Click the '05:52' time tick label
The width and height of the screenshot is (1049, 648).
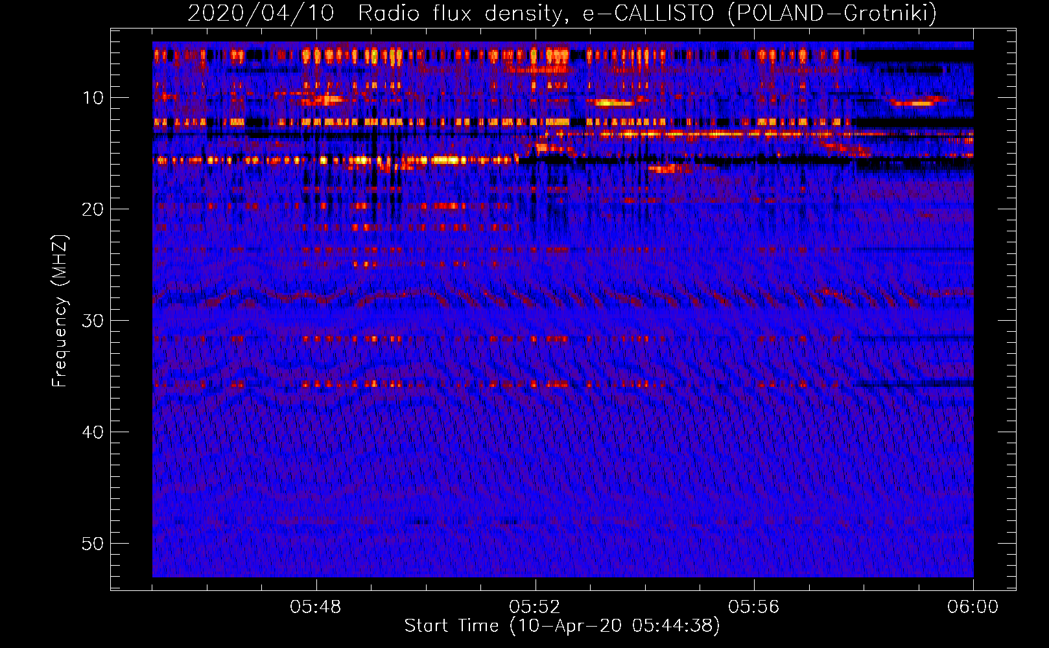pos(535,607)
